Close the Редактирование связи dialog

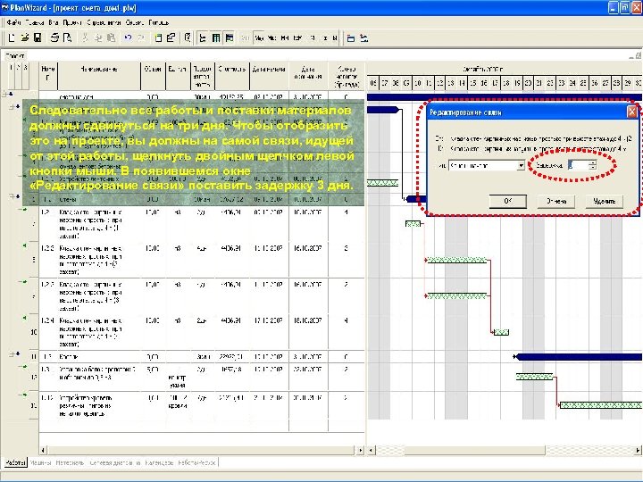click(632, 112)
